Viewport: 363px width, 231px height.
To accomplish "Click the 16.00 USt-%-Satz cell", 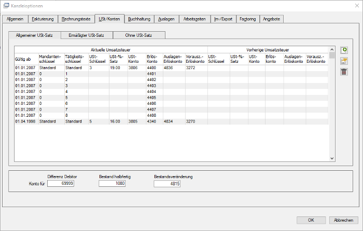I will [x=118, y=121].
